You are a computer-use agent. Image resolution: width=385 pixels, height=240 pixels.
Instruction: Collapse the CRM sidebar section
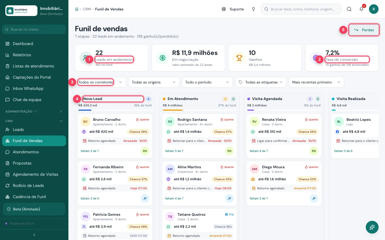coord(34,121)
